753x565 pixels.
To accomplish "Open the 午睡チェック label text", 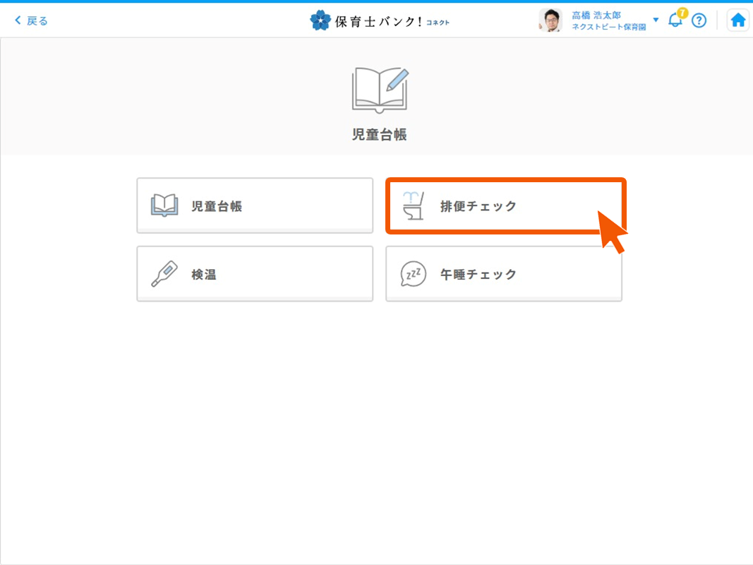I will [478, 275].
